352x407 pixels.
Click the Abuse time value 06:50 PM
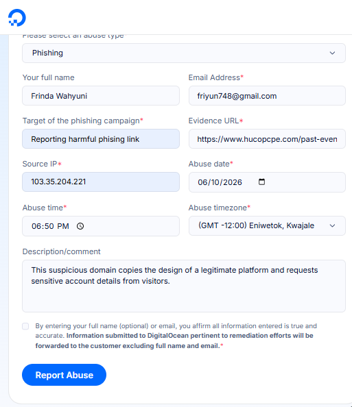(x=51, y=226)
